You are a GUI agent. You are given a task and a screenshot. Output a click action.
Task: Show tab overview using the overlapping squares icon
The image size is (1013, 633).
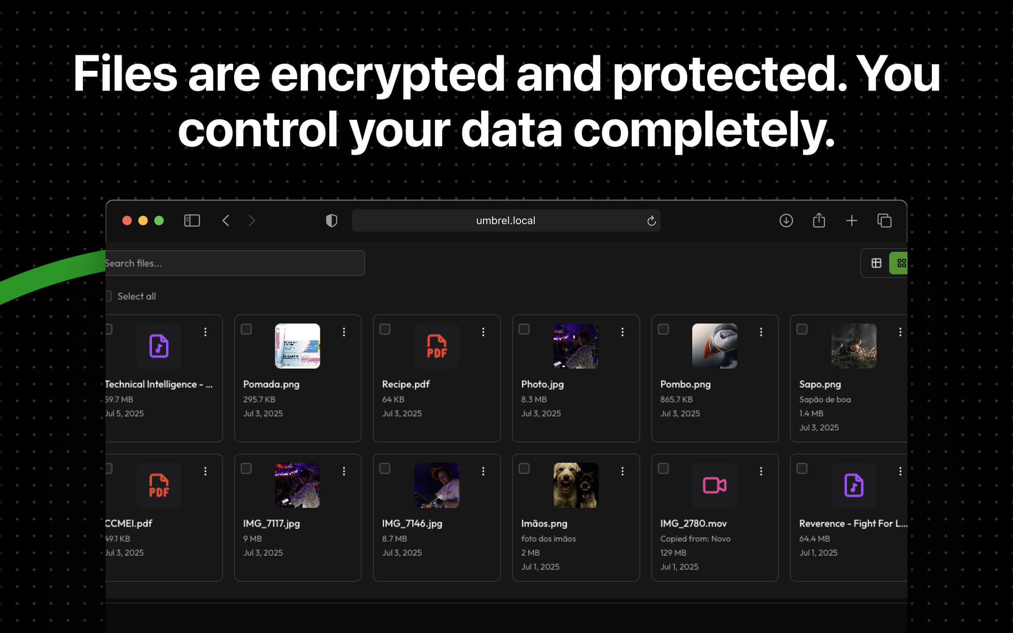tap(884, 220)
